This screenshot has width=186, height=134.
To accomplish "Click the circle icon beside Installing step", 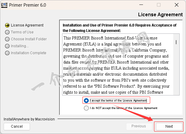I will [x=8, y=46].
